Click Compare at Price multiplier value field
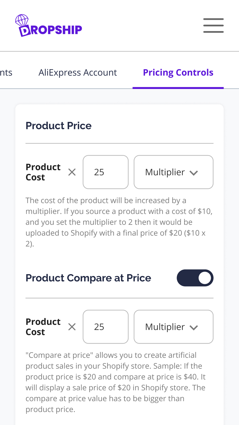This screenshot has width=239, height=425. (x=106, y=327)
